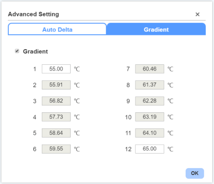Click the column 7 field showing 60.46
Screen dimensions: 214x184
(150, 69)
